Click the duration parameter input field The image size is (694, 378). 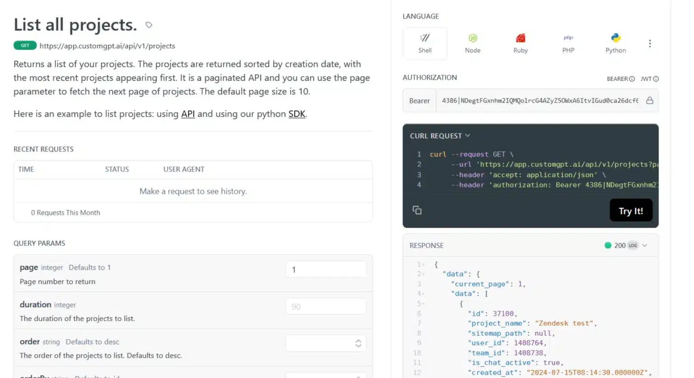tap(326, 306)
